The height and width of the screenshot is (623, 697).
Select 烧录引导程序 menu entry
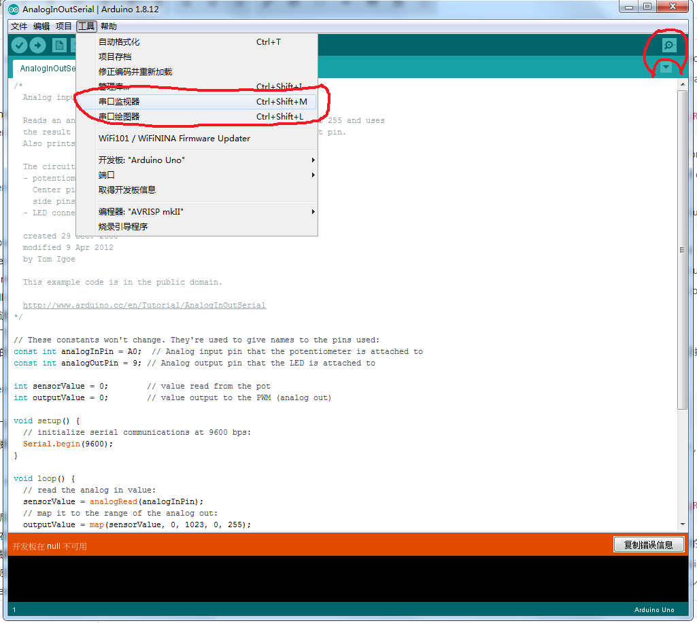coord(197,226)
